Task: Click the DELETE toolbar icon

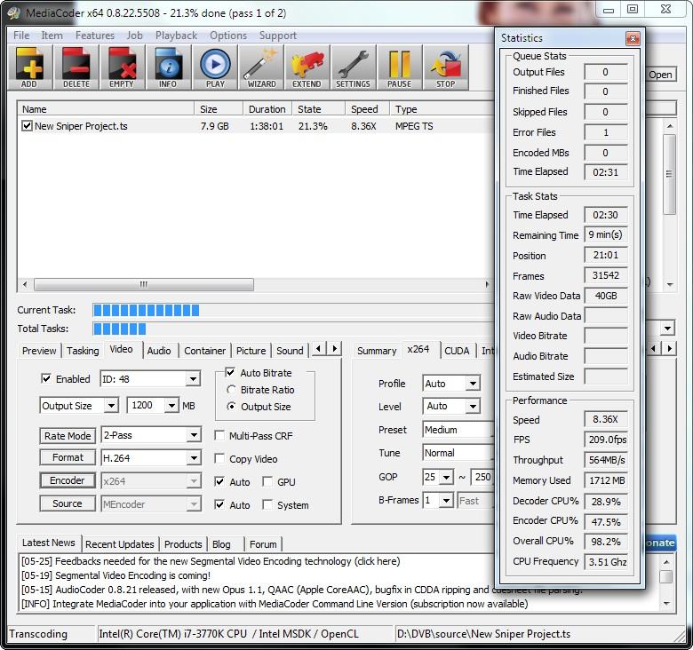Action: coord(76,67)
